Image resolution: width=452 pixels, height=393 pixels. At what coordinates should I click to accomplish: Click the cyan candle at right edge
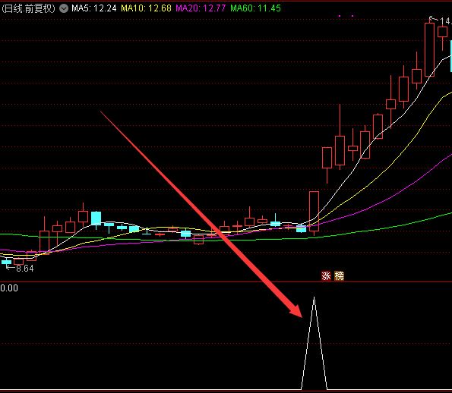[450, 56]
